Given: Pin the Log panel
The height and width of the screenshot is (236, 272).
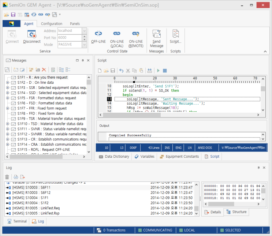Looking at the screenshot, I should coord(259,168).
